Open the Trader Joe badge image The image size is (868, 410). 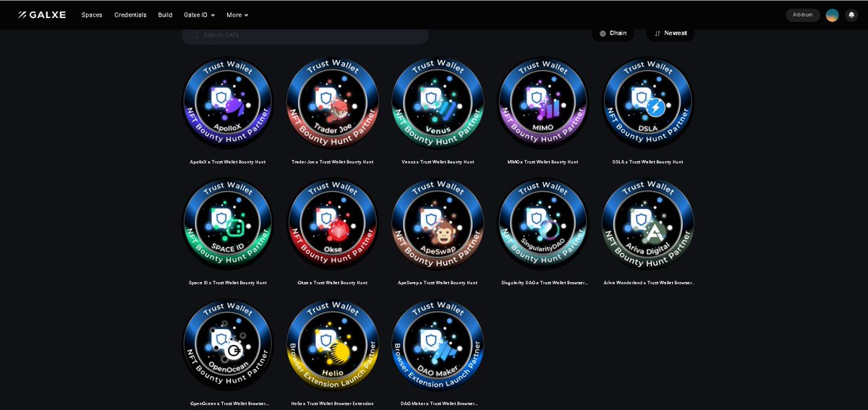point(333,103)
